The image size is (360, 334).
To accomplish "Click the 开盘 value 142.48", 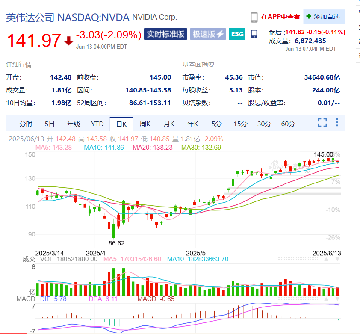I will pyautogui.click(x=61, y=77).
